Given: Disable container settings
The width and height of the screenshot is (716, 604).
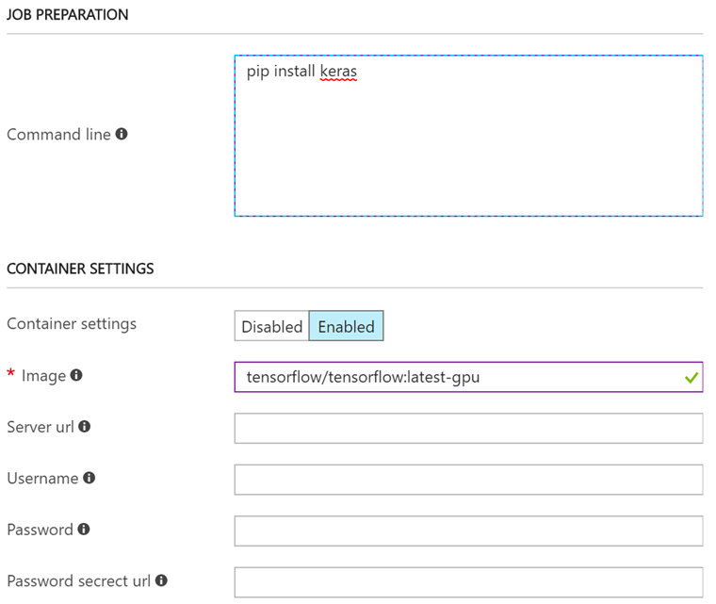Looking at the screenshot, I should 271,326.
